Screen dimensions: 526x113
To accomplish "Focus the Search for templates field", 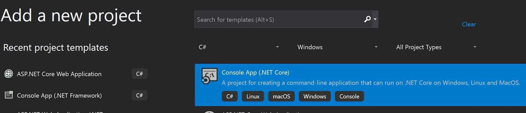I will pyautogui.click(x=278, y=19).
